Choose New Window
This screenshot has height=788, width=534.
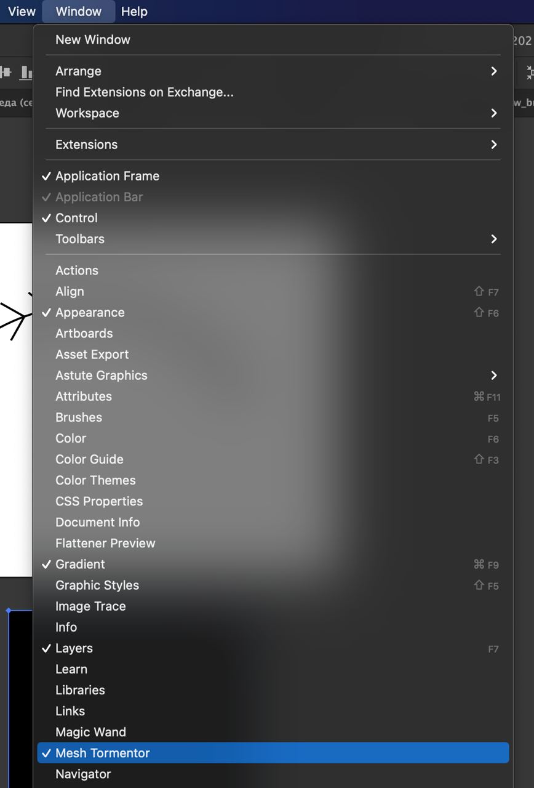(273, 39)
